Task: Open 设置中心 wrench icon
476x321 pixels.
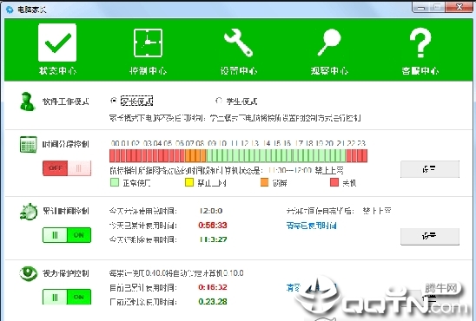Action: 239,43
